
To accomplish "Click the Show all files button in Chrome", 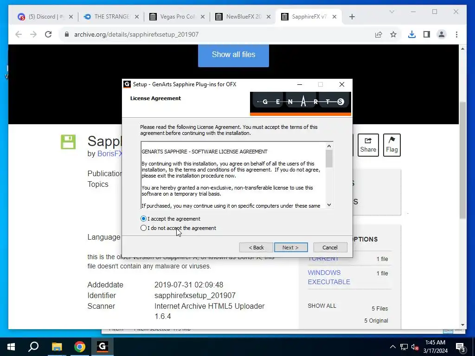I will click(233, 55).
